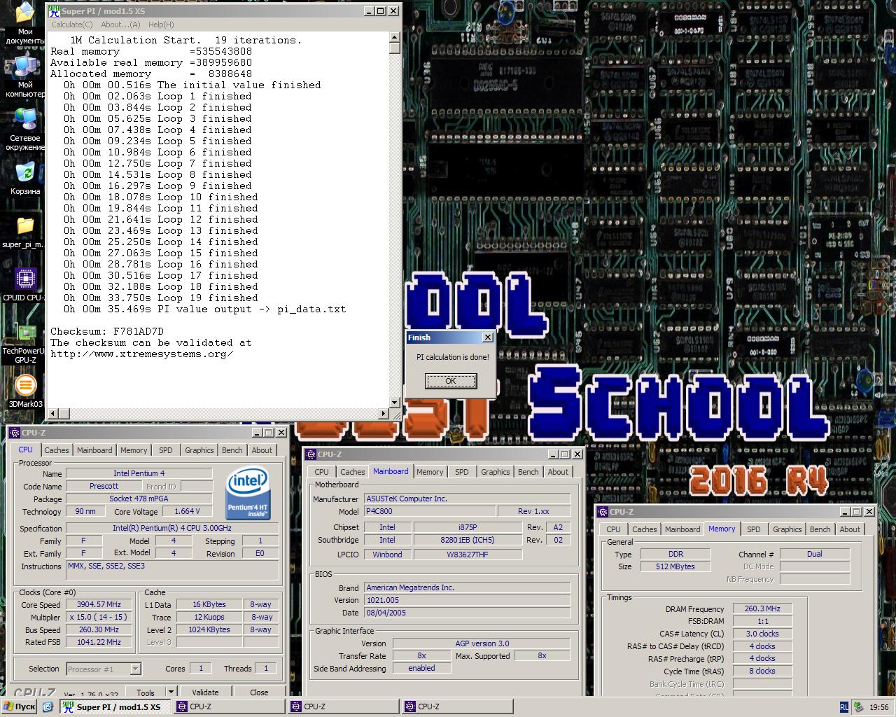
Task: Open Graphics tab in CPU window
Action: 199,450
